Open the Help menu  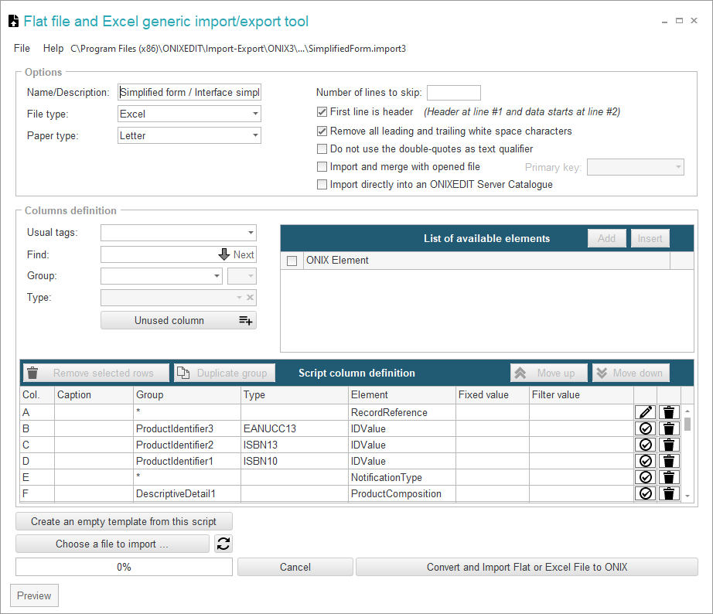[x=53, y=48]
